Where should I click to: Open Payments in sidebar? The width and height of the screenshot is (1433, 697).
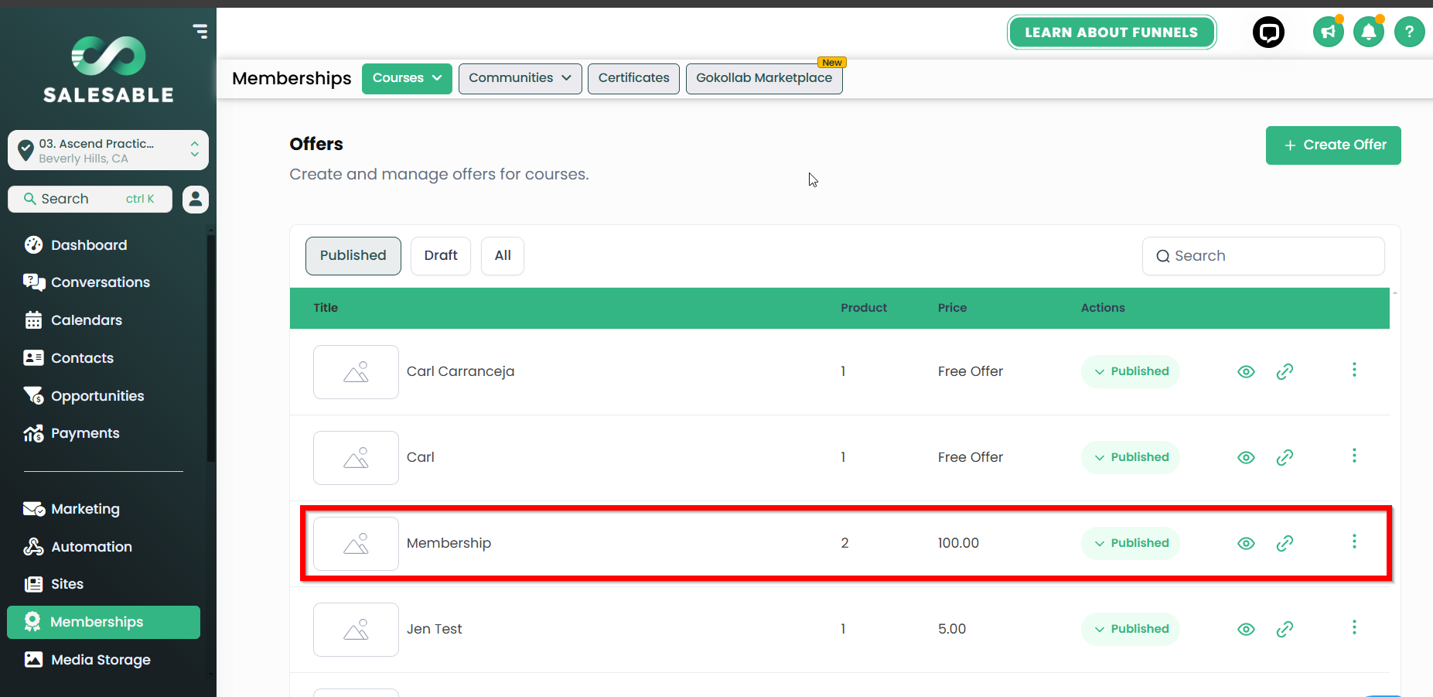pyautogui.click(x=85, y=433)
